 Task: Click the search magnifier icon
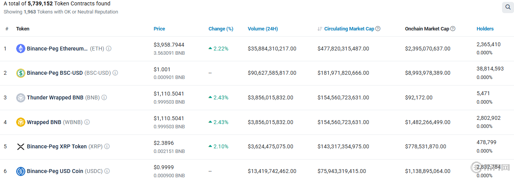tap(507, 7)
